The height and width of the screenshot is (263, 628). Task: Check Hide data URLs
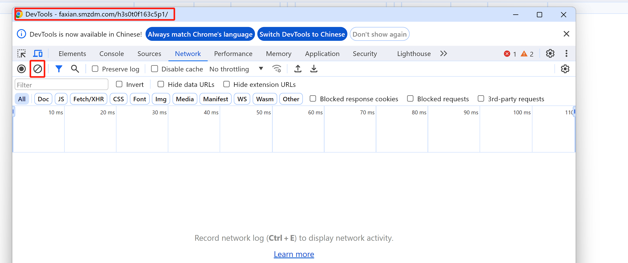pyautogui.click(x=161, y=84)
